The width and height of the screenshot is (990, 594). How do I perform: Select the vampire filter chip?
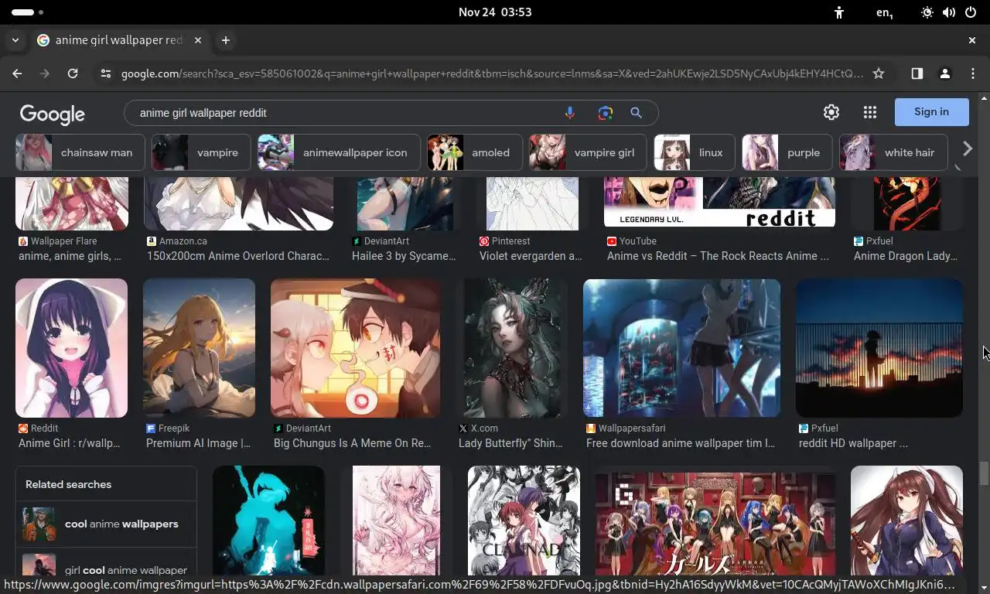pos(201,152)
